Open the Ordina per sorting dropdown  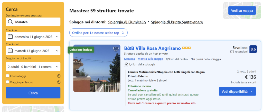(x=98, y=33)
